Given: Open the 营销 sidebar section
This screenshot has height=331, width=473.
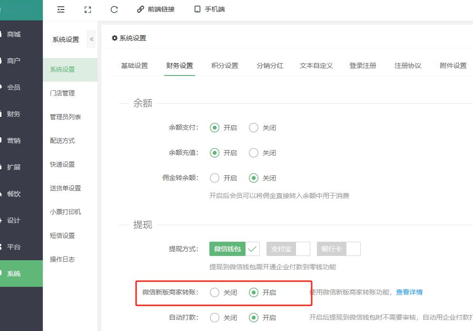Looking at the screenshot, I should coord(13,141).
